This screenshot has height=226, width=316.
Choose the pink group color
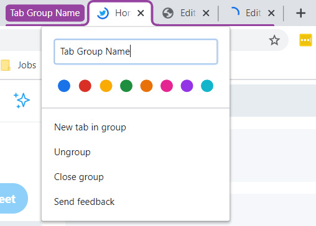coord(167,86)
